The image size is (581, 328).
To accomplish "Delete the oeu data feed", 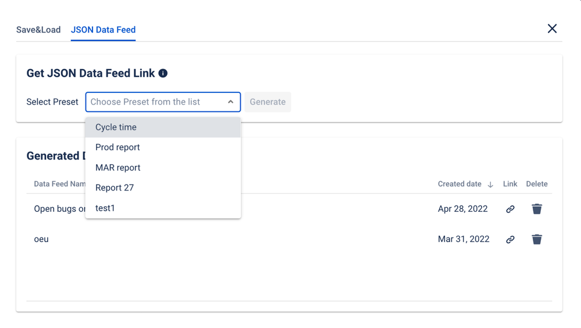I will (537, 239).
